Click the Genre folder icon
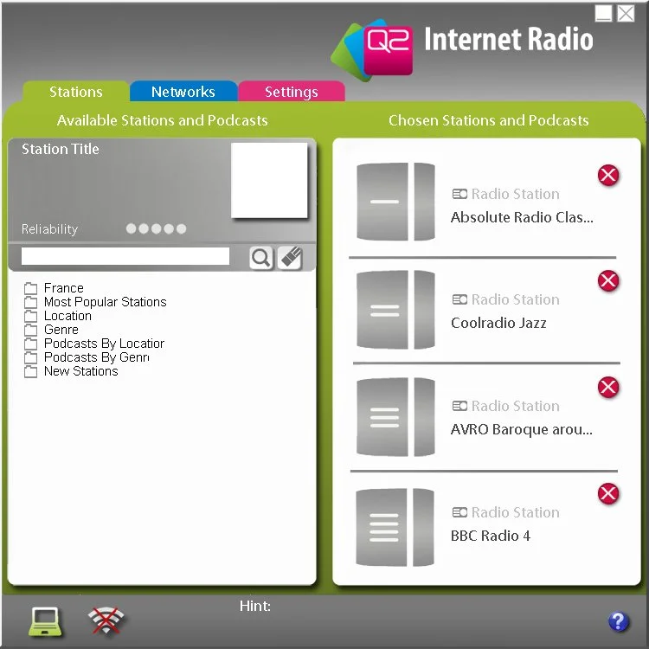The height and width of the screenshot is (649, 649). point(30,330)
